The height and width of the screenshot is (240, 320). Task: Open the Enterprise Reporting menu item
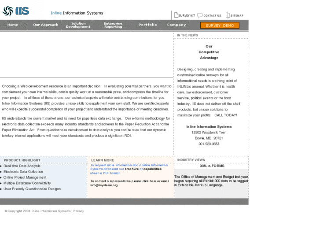coord(113,25)
